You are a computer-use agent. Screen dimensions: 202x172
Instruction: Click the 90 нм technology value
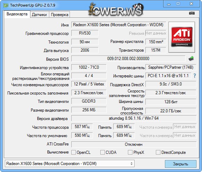point(85,42)
